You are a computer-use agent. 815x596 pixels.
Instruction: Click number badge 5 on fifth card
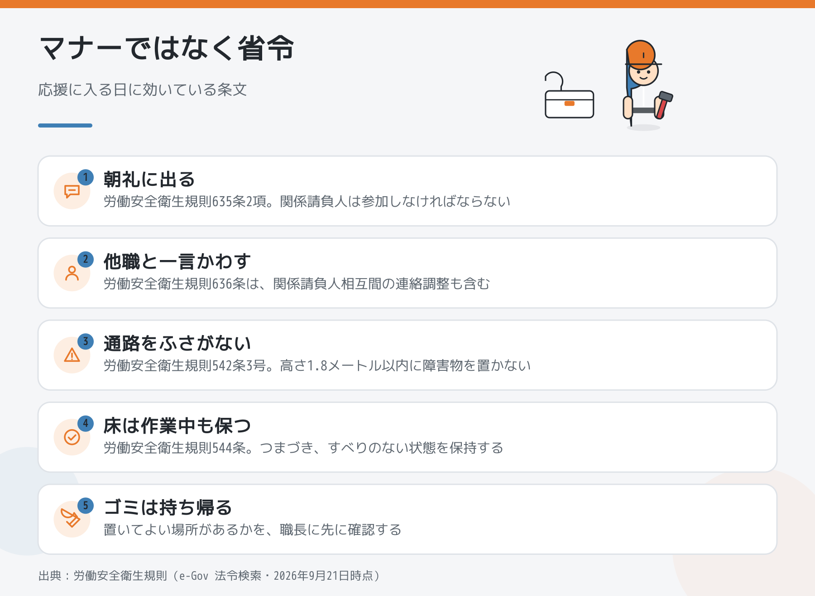pos(86,506)
